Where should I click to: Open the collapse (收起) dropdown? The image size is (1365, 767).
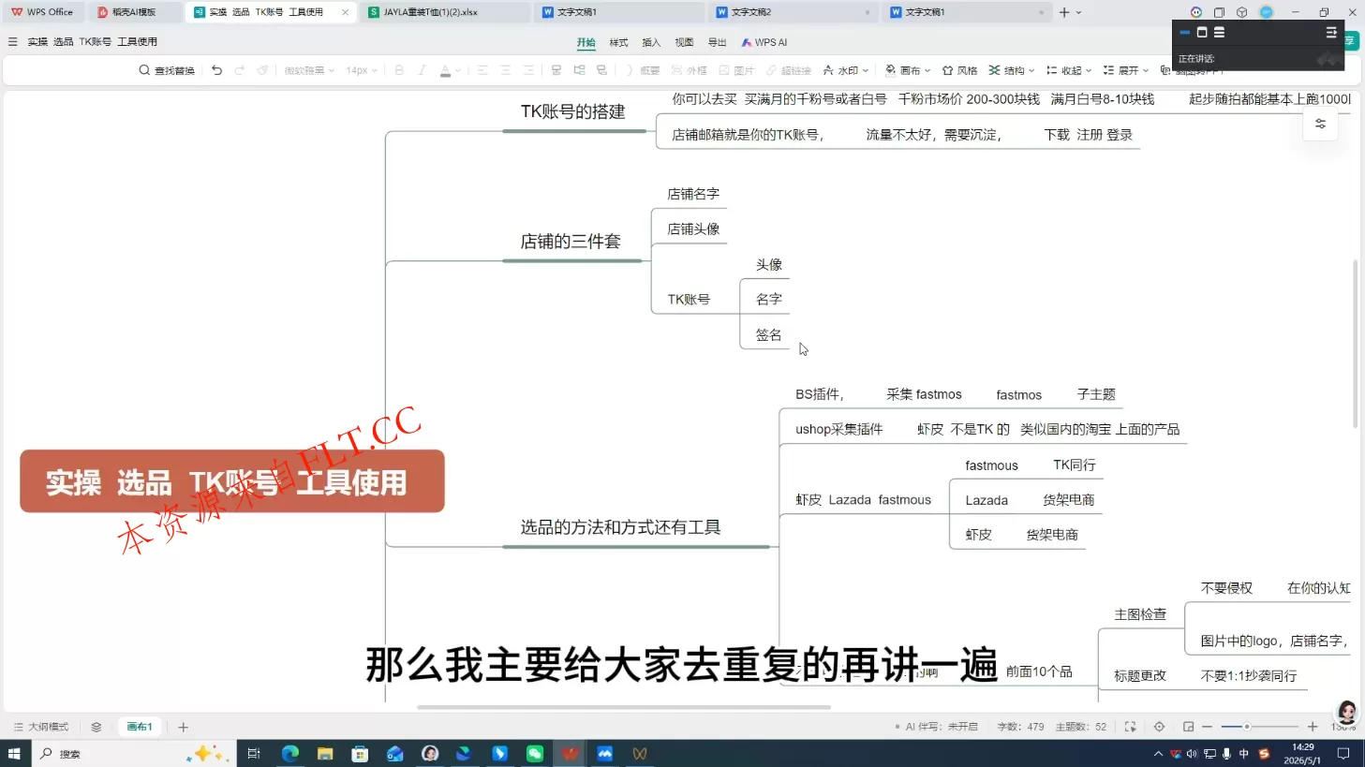click(x=1069, y=70)
